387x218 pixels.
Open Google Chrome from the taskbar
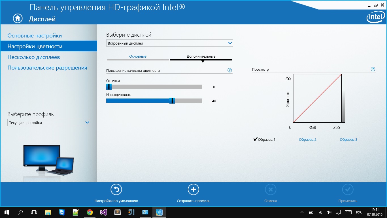pyautogui.click(x=90, y=212)
